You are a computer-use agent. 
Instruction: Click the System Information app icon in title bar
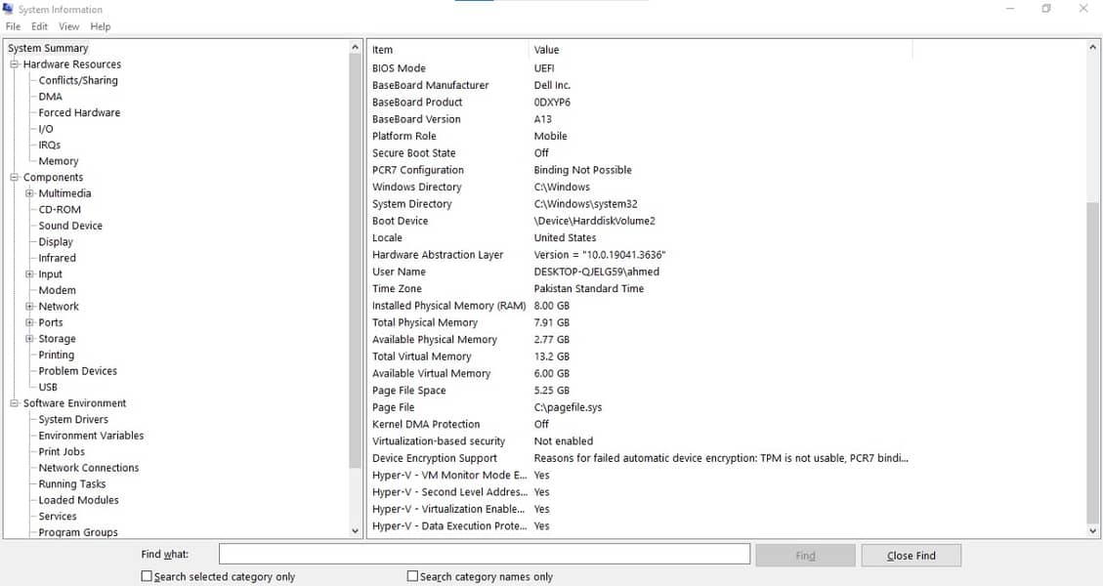[x=9, y=9]
